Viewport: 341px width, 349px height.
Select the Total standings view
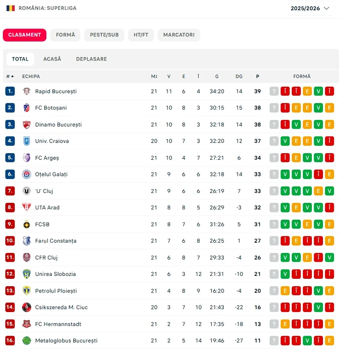pos(20,59)
